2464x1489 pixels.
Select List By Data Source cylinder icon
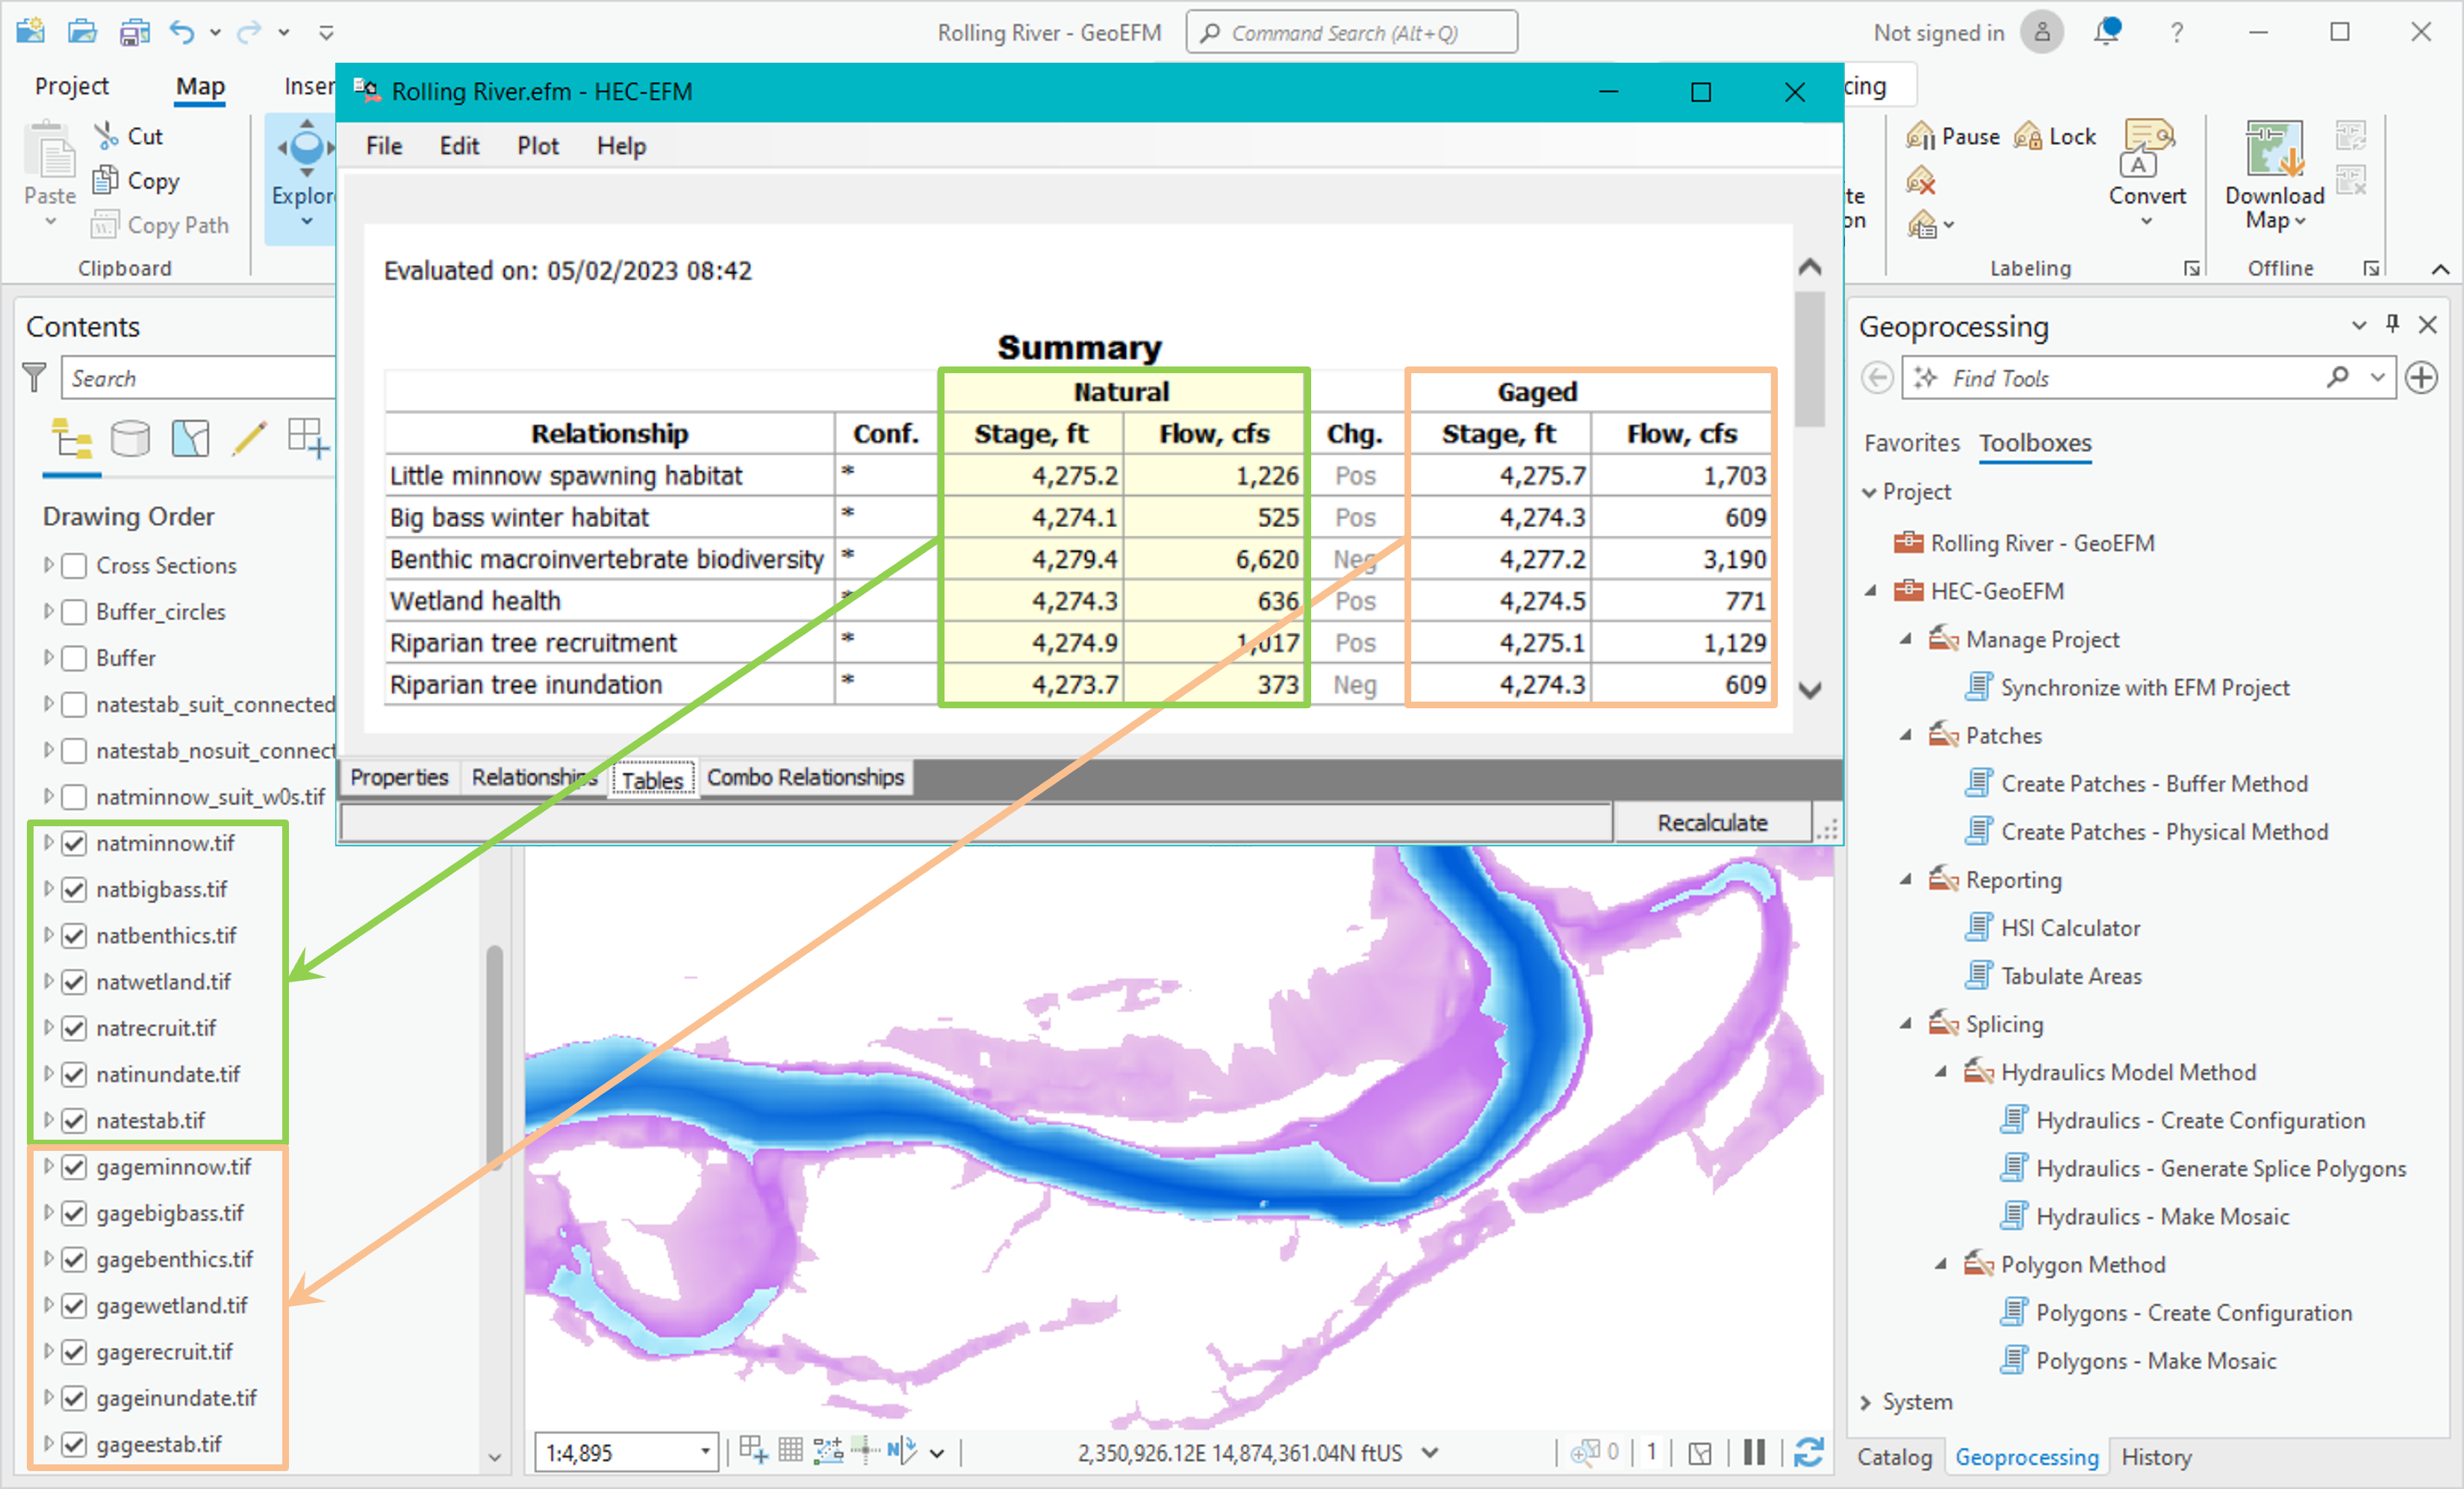(x=130, y=437)
